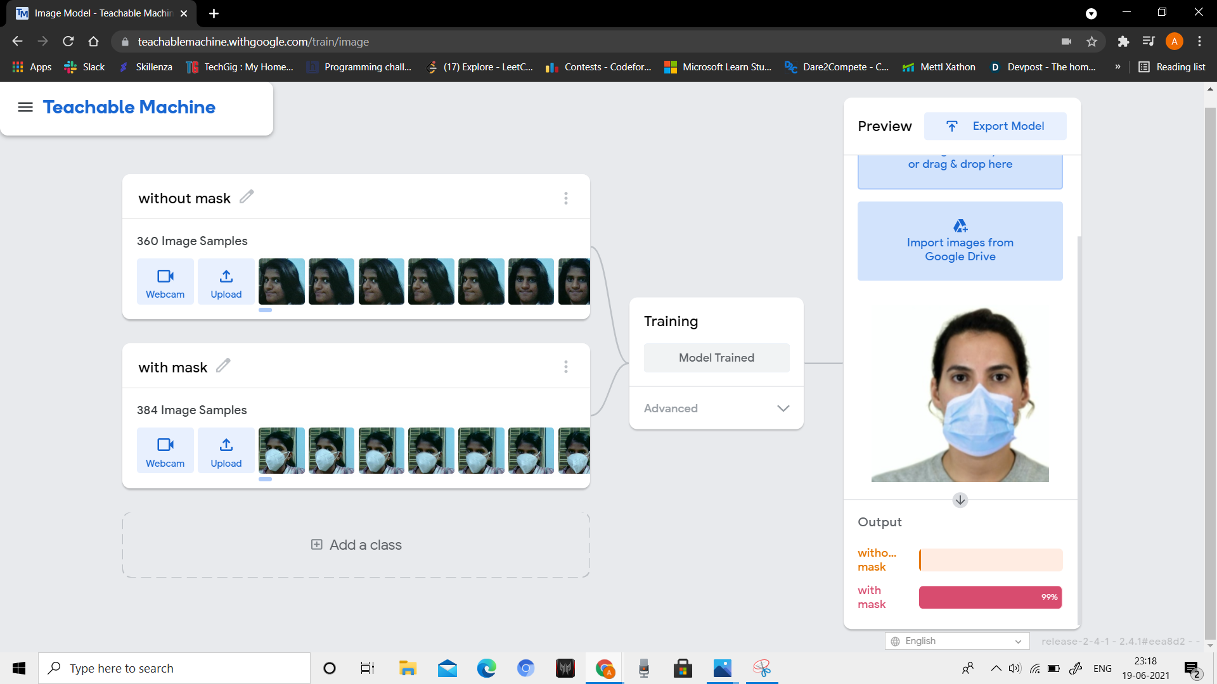Select the Image Model browser tab
The image size is (1217, 684).
pos(101,13)
